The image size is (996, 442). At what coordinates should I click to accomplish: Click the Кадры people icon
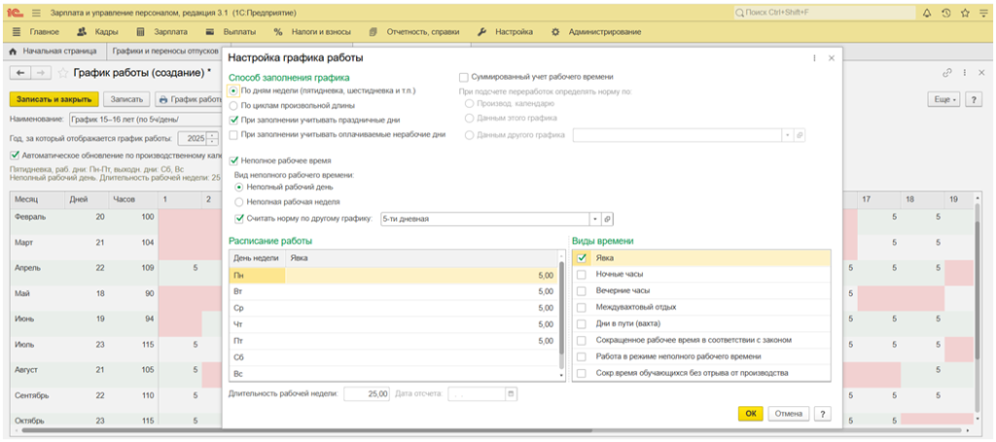coord(82,32)
